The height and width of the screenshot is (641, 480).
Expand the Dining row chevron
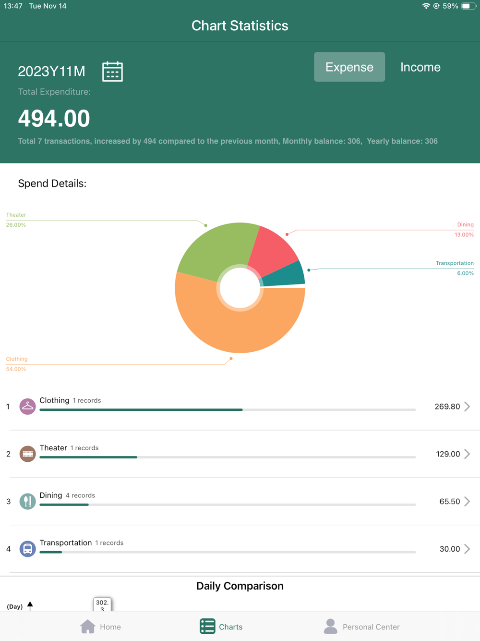tap(467, 501)
